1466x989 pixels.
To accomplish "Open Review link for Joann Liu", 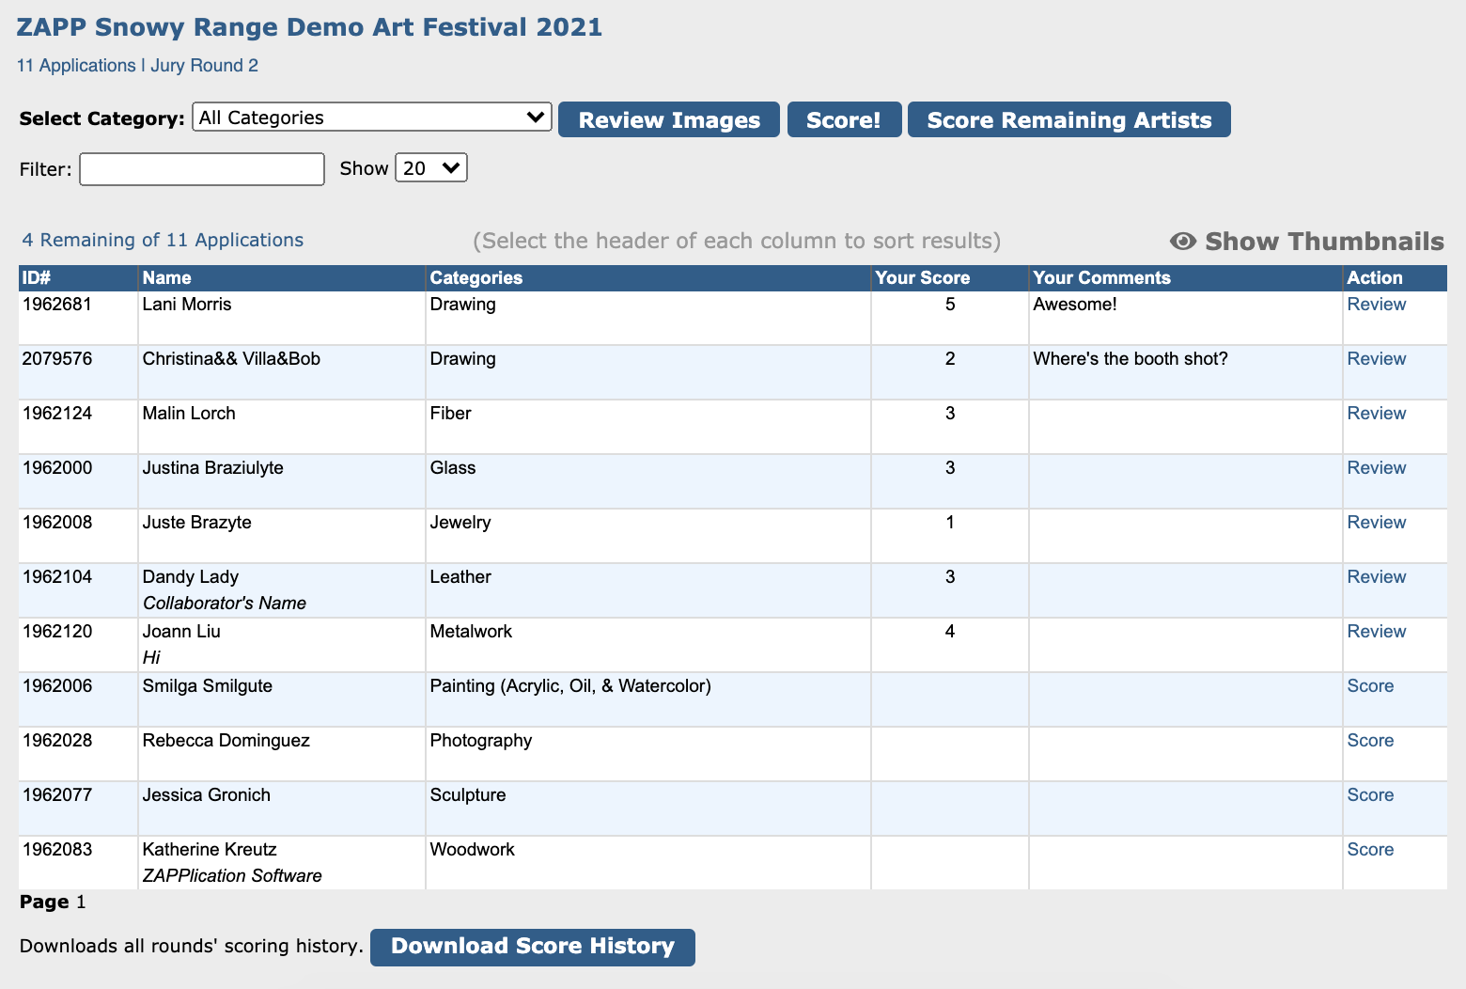I will (x=1376, y=632).
